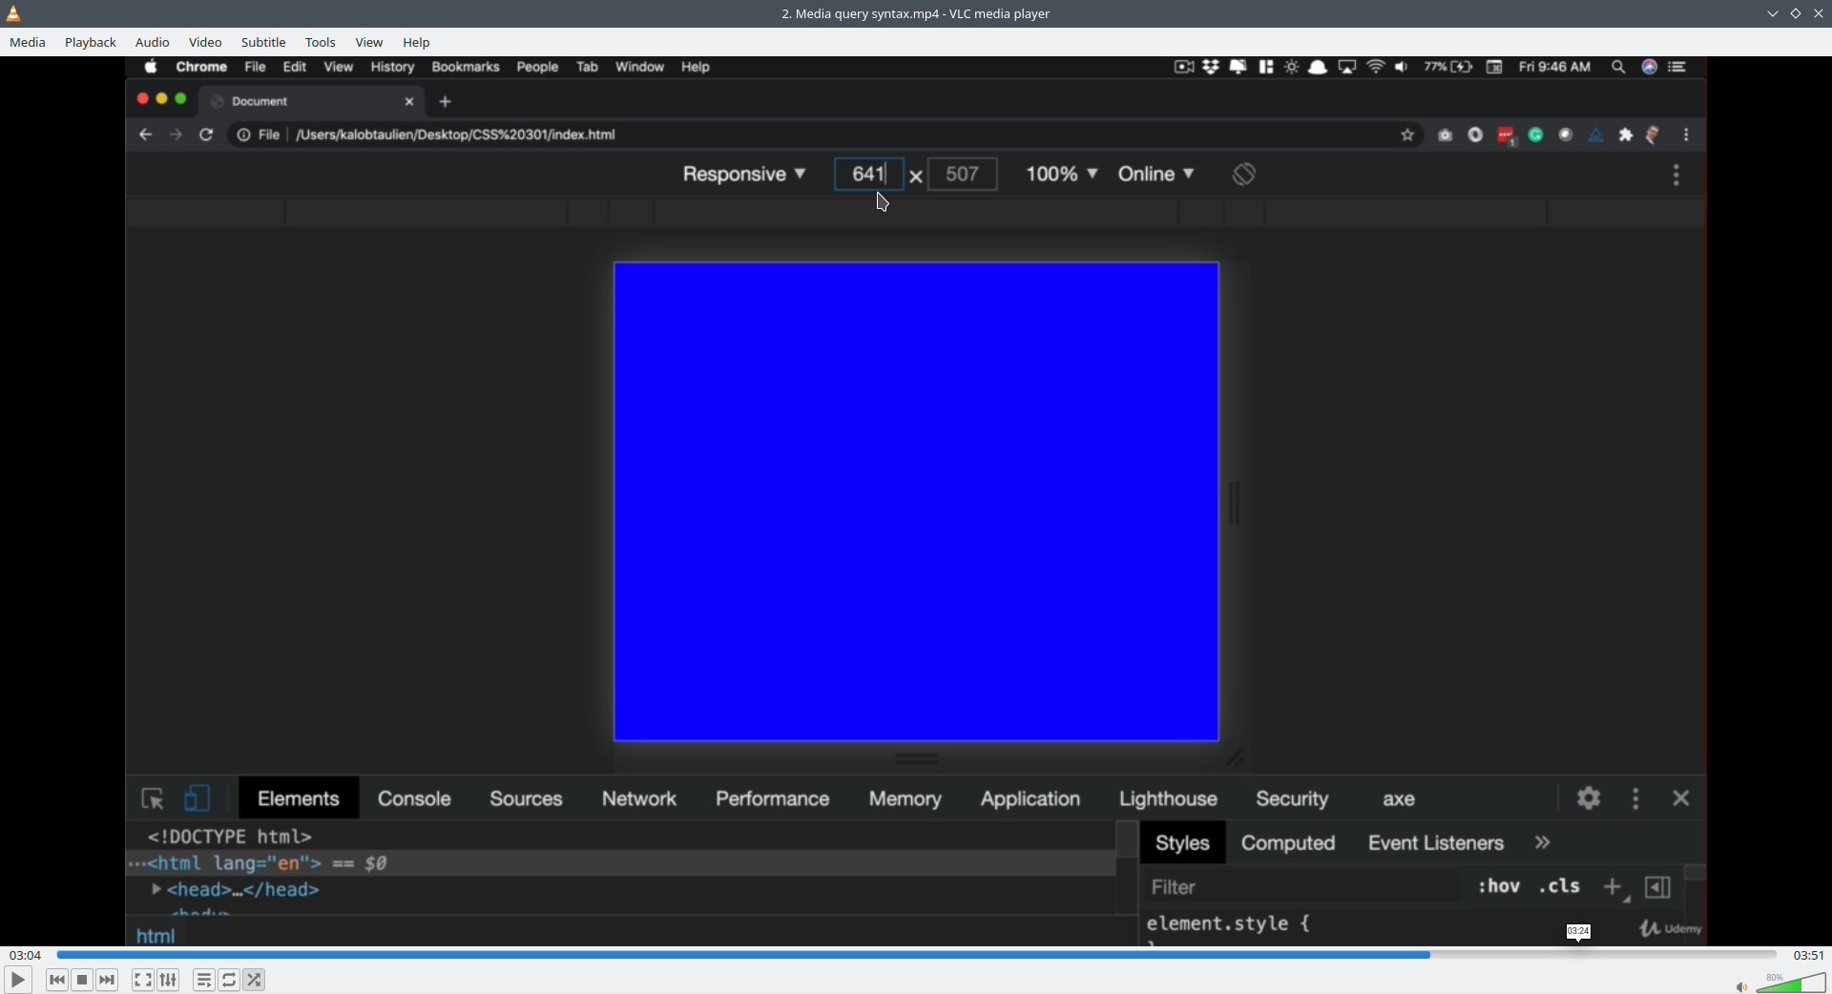Image resolution: width=1832 pixels, height=994 pixels.
Task: Click the address bar URL
Action: pyautogui.click(x=456, y=135)
